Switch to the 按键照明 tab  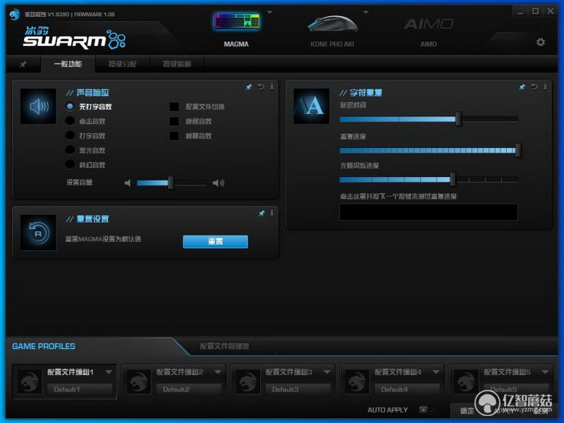177,64
